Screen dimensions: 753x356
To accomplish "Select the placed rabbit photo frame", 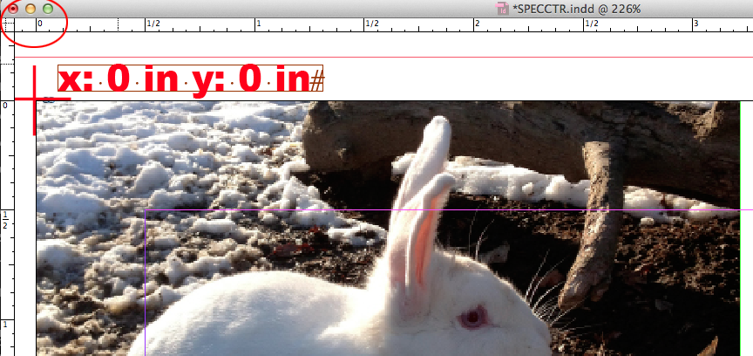I will tap(388, 229).
